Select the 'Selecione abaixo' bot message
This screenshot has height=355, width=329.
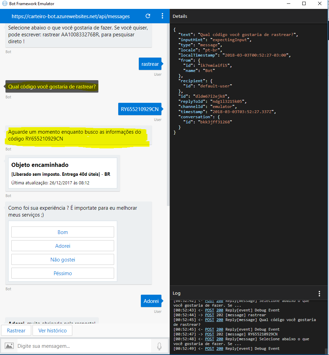click(78, 35)
